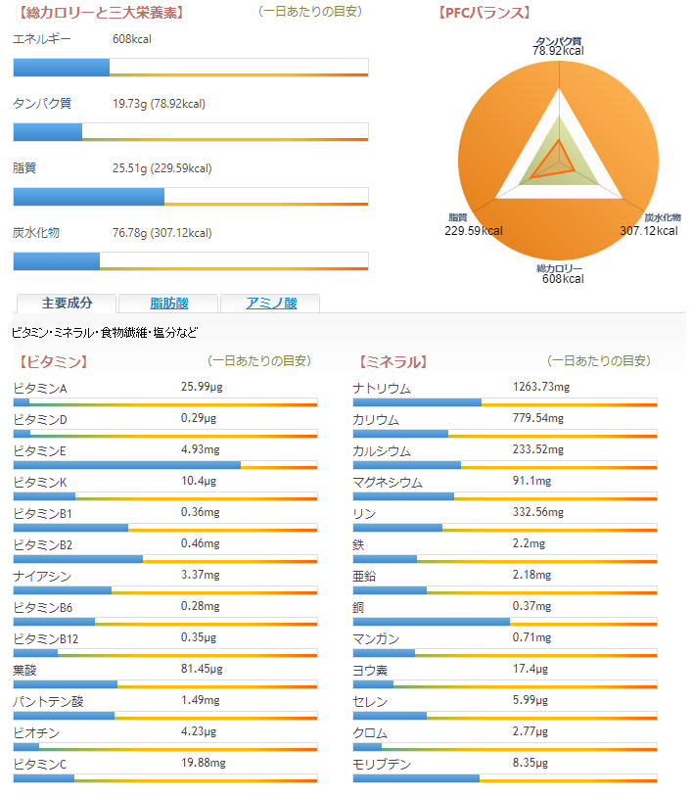Click the 葉酸 intake bar

(164, 684)
